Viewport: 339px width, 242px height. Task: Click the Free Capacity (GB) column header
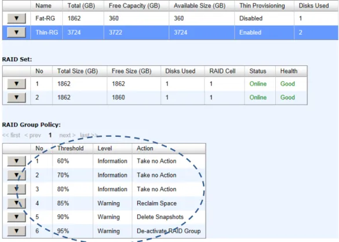[134, 6]
